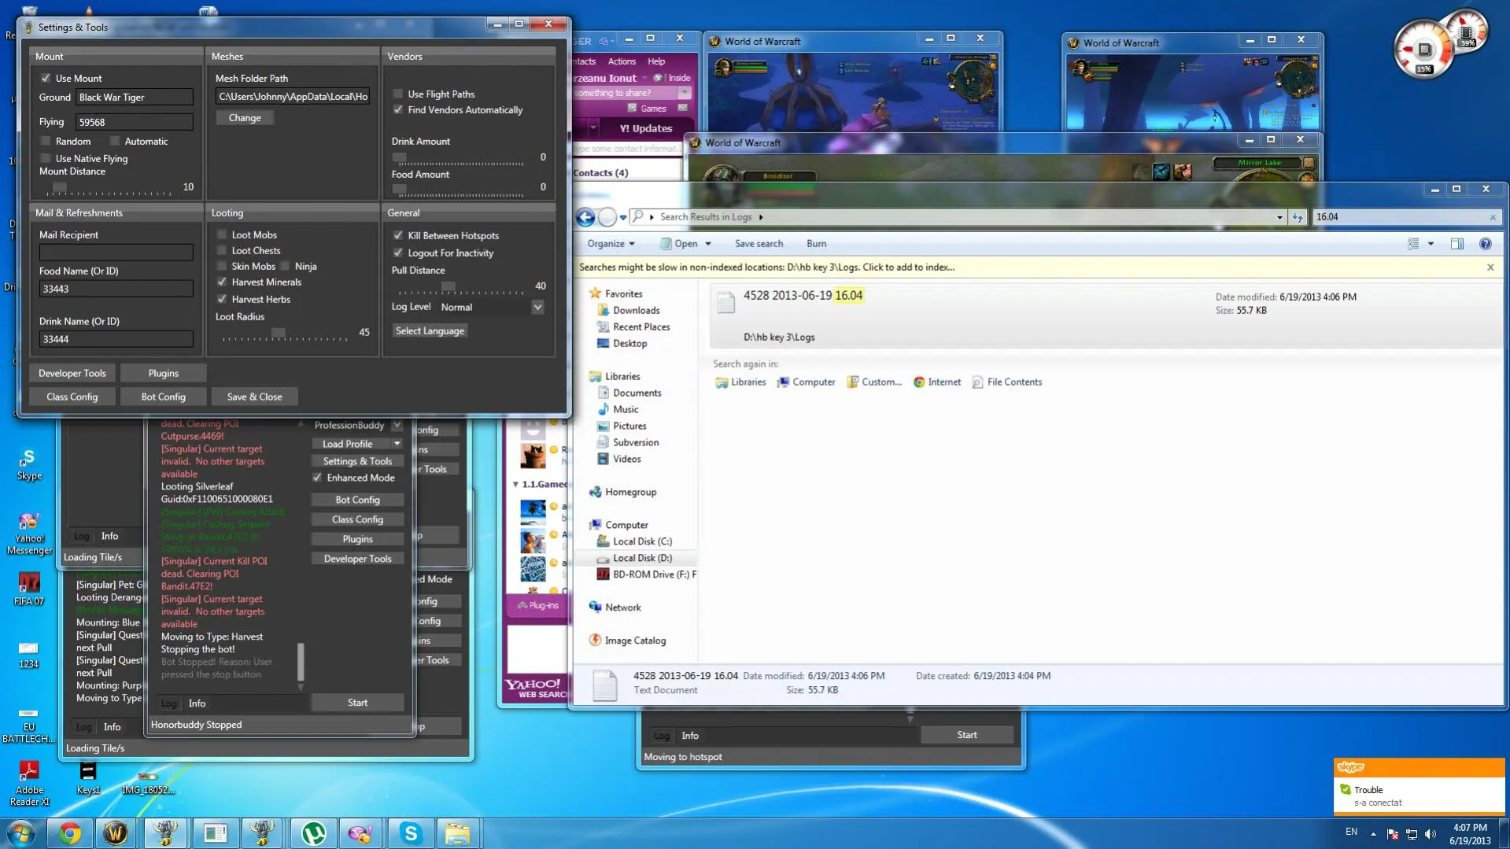Viewport: 1510px width, 849px height.
Task: Adjust the Pull Distance slider
Action: (447, 286)
